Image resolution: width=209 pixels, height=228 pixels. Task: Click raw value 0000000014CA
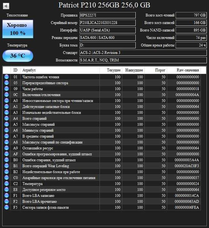click(187, 196)
